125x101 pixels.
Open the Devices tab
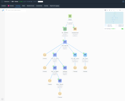tap(11, 6)
